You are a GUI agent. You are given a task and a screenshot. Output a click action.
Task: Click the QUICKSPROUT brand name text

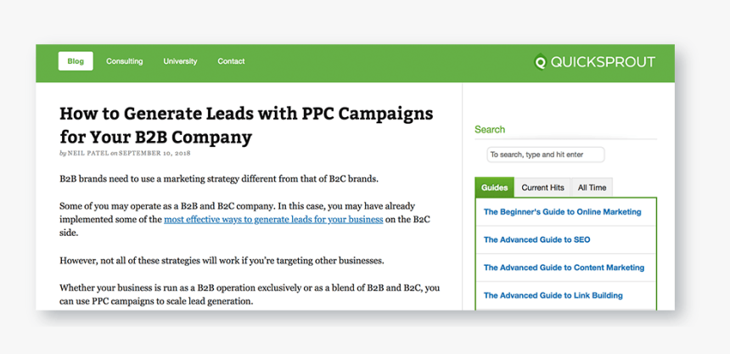[603, 62]
